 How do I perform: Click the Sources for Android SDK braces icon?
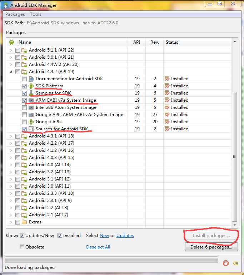[31, 129]
